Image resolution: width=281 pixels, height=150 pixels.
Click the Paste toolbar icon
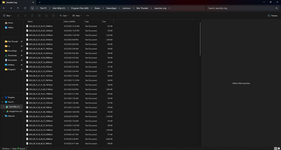pos(32,16)
